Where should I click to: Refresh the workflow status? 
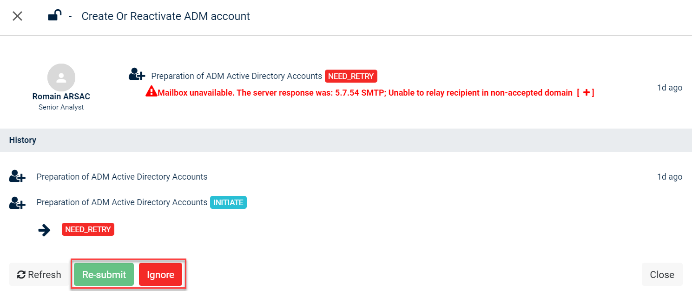tap(39, 274)
